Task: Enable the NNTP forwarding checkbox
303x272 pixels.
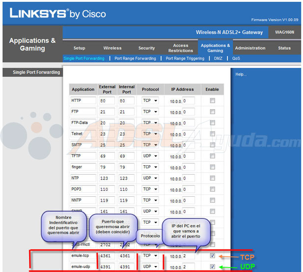Action: point(212,200)
